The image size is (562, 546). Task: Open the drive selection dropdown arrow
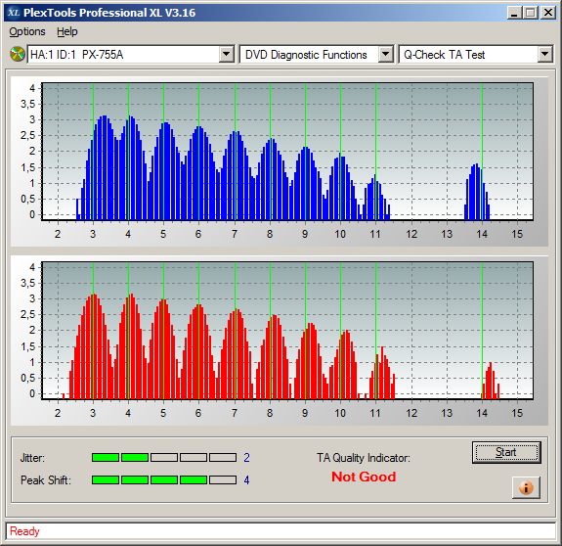[x=227, y=55]
